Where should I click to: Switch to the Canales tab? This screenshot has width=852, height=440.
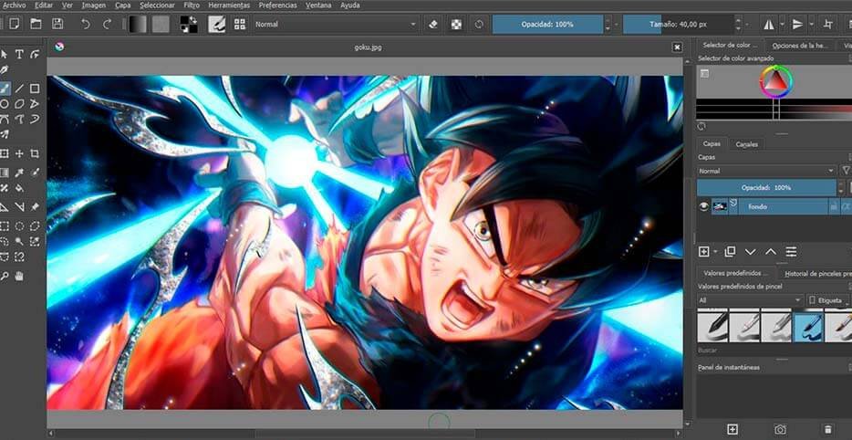click(746, 144)
